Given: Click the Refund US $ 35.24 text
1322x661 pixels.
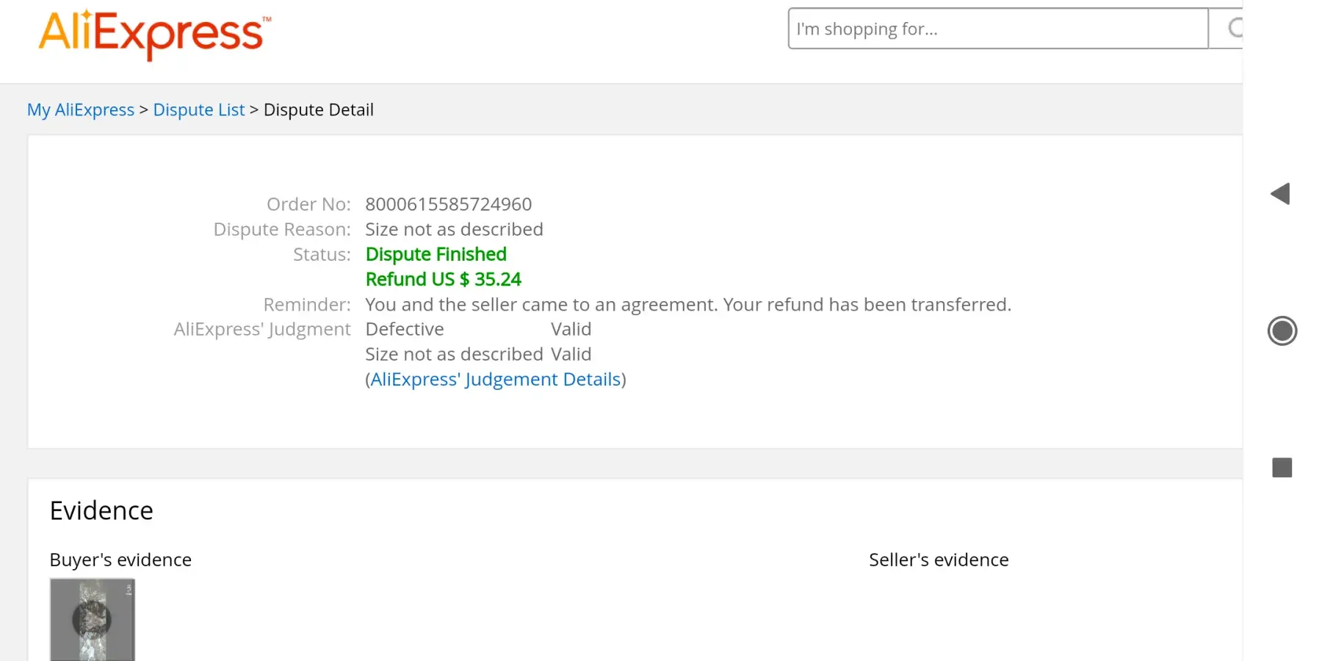Looking at the screenshot, I should point(443,280).
